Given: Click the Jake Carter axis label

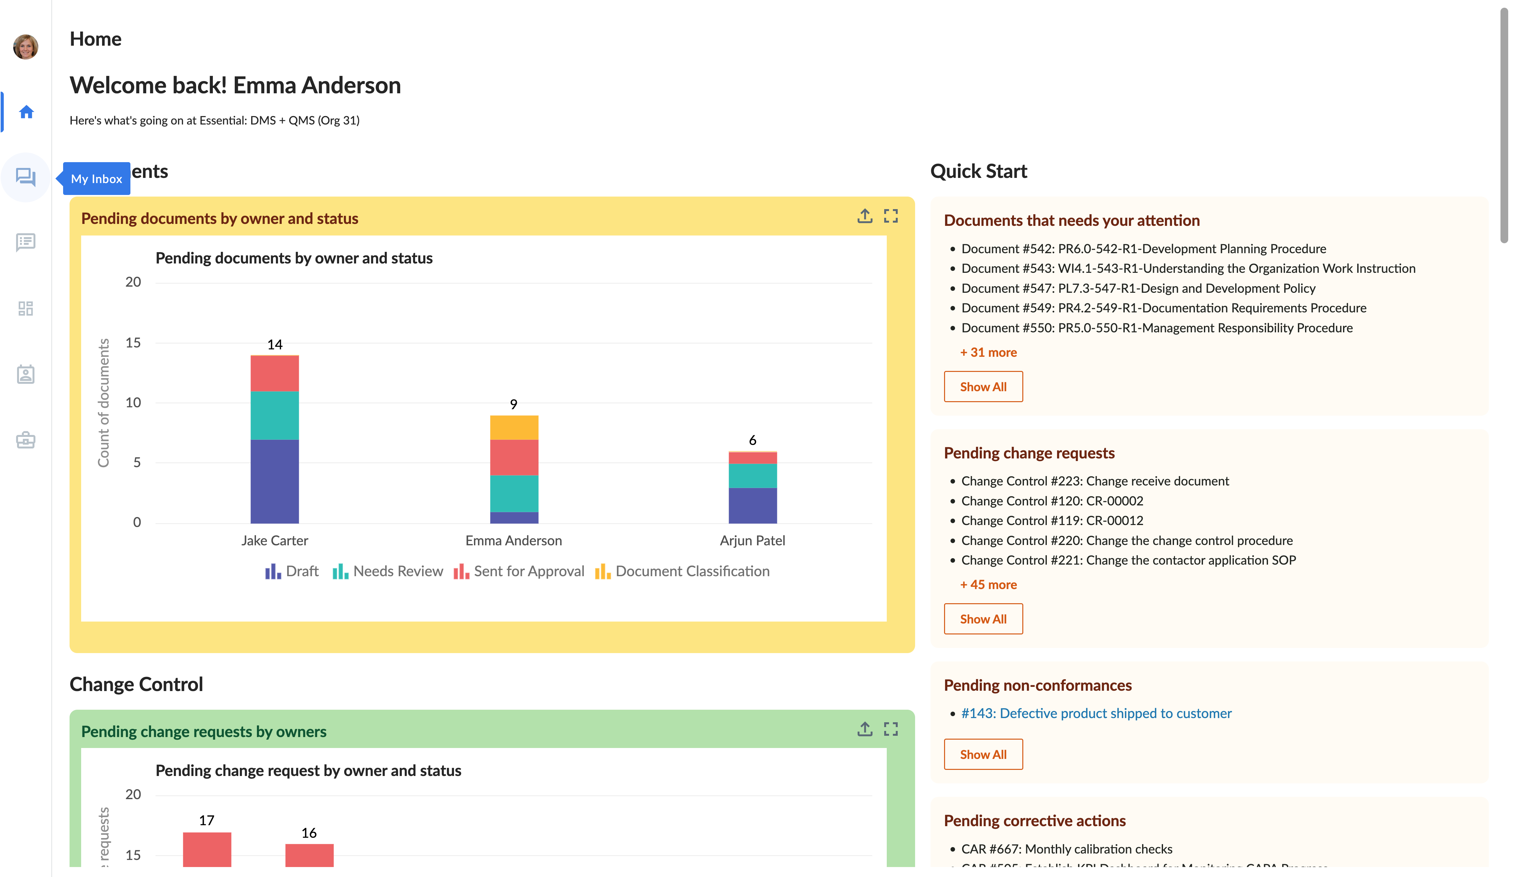Looking at the screenshot, I should [275, 540].
